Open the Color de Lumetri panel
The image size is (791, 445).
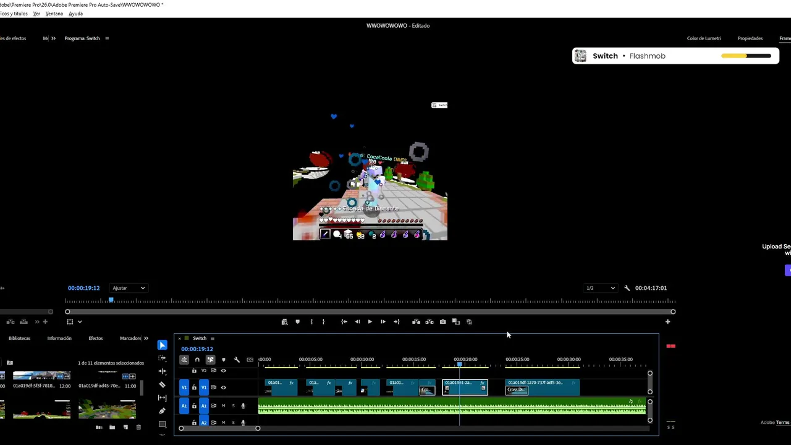click(x=704, y=38)
